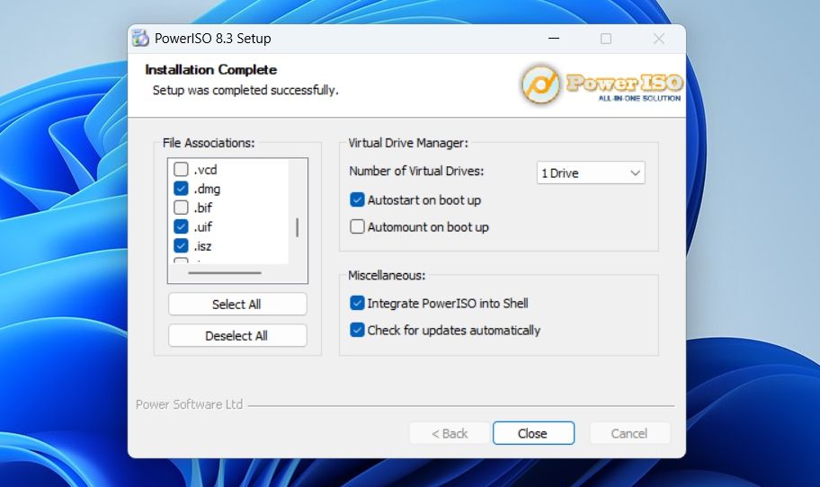
Task: Minimize the PowerISO Setup window
Action: pos(554,38)
